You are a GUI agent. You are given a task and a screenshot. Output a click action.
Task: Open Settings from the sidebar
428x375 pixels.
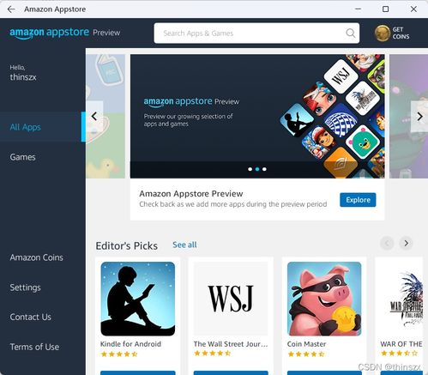click(x=25, y=287)
